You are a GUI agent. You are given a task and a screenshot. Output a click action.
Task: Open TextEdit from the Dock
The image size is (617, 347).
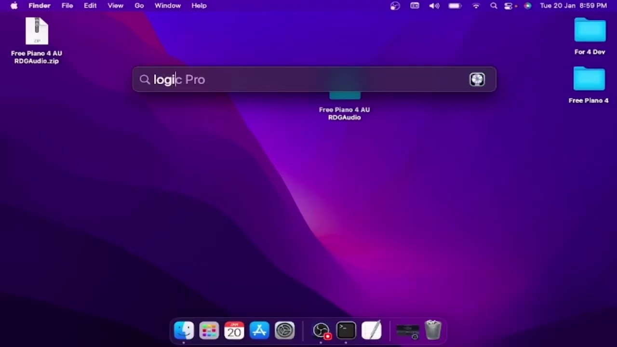pyautogui.click(x=371, y=331)
